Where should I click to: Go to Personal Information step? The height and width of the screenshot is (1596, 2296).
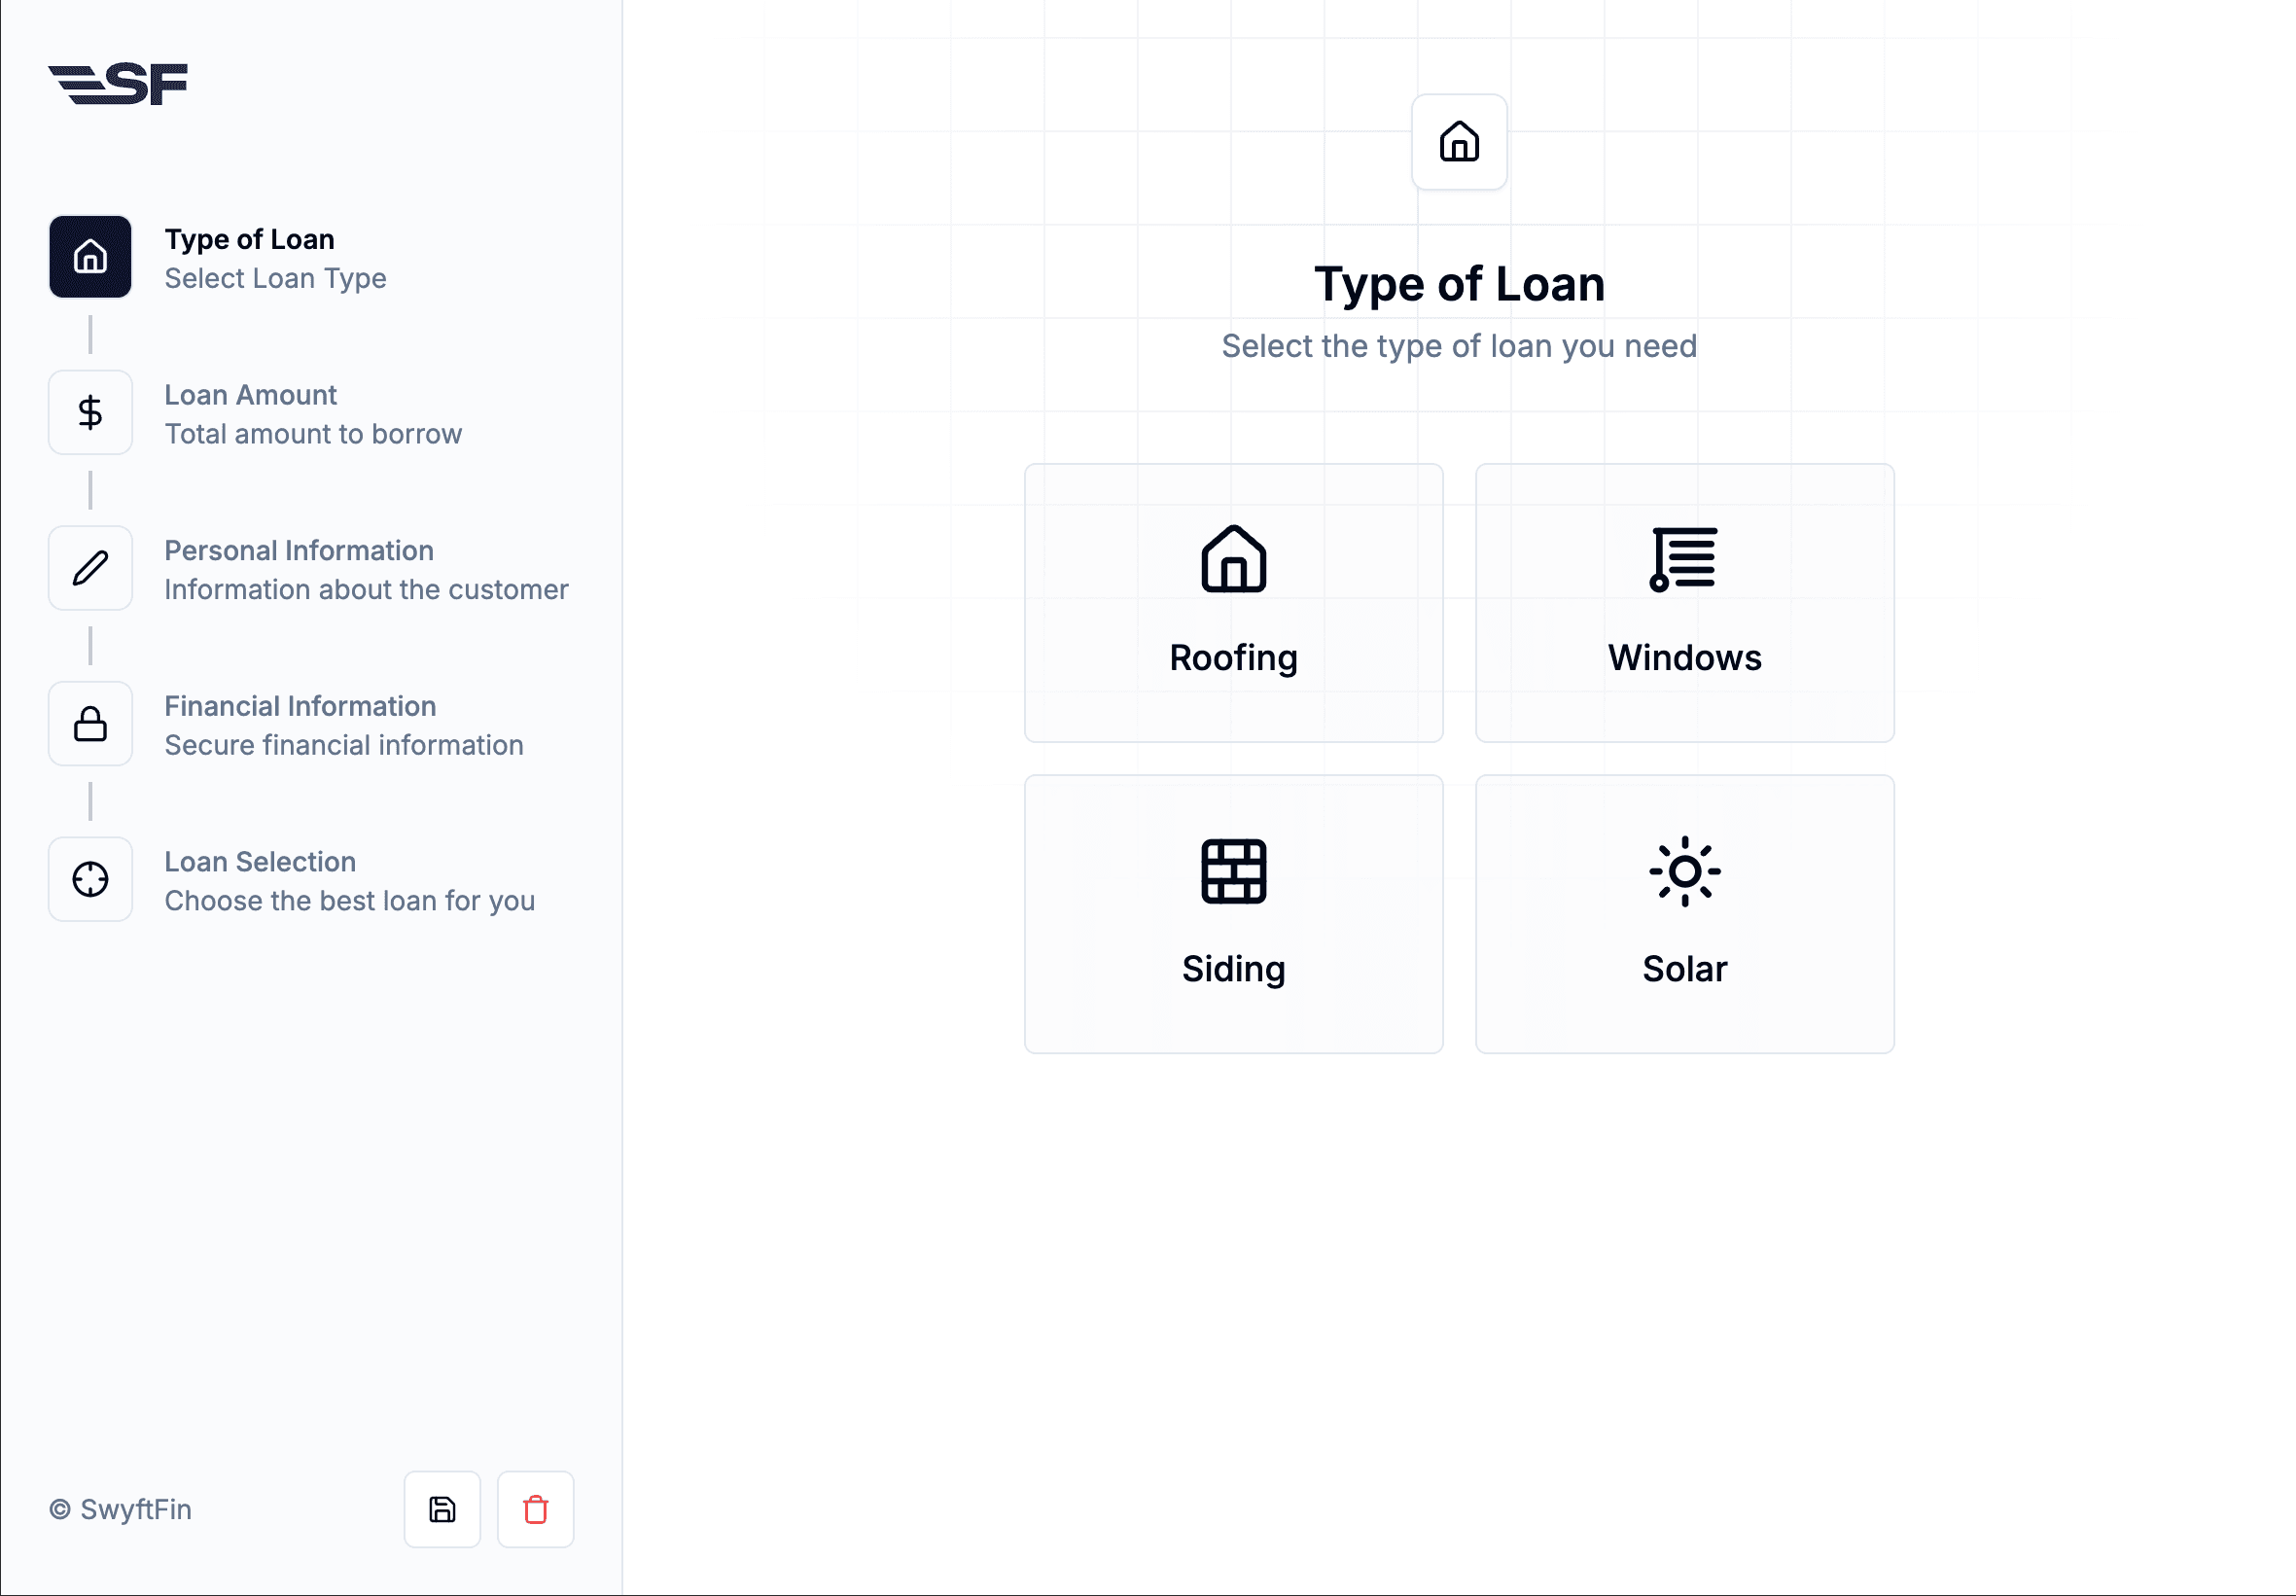coord(298,551)
